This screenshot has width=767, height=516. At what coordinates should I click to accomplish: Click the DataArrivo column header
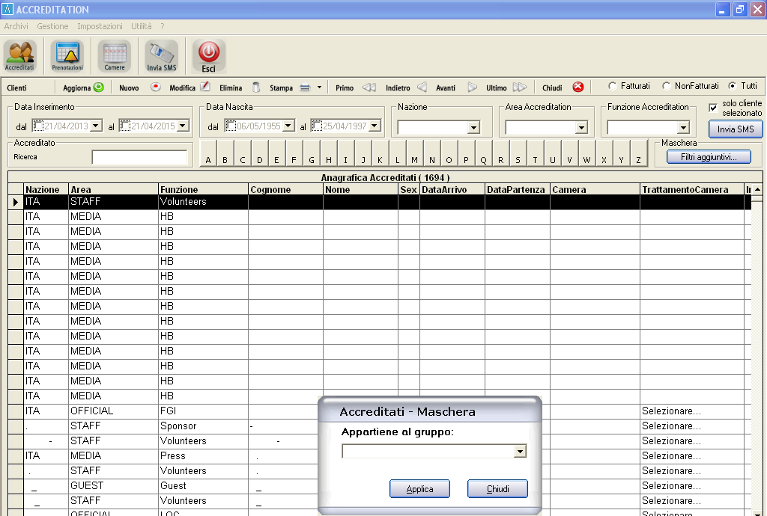(x=452, y=189)
